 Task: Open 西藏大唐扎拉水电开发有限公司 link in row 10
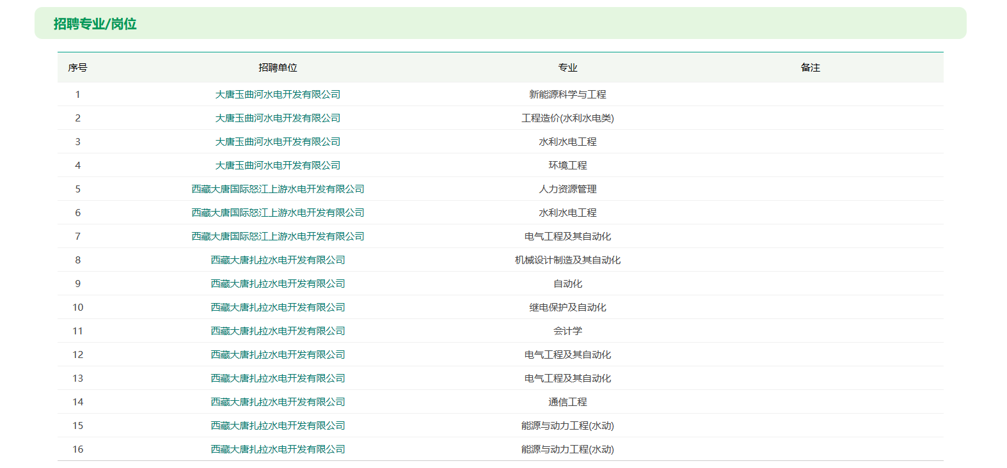point(278,308)
